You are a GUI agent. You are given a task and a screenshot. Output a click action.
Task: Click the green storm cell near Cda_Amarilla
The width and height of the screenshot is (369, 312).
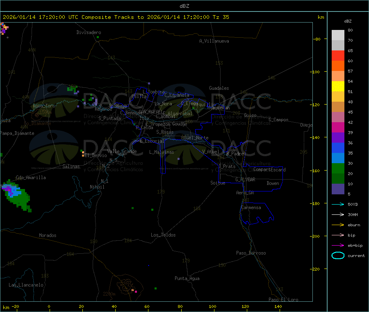[x=16, y=196]
